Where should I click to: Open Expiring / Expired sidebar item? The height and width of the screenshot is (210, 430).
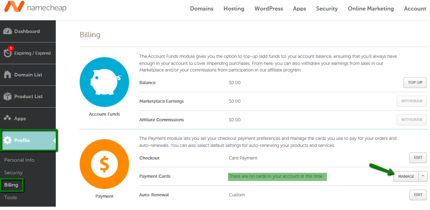coord(28,53)
